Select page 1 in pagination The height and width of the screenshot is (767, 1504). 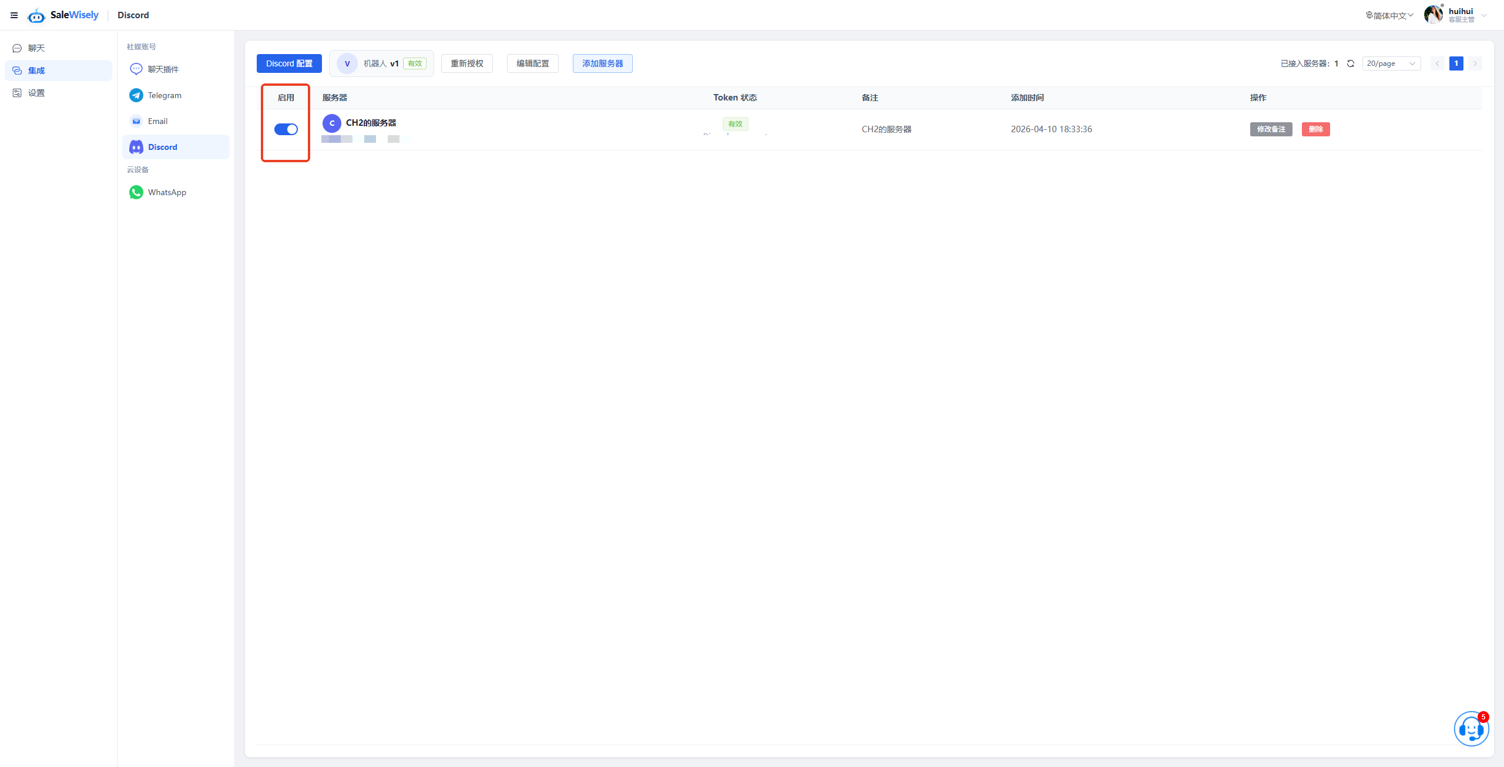click(x=1456, y=63)
